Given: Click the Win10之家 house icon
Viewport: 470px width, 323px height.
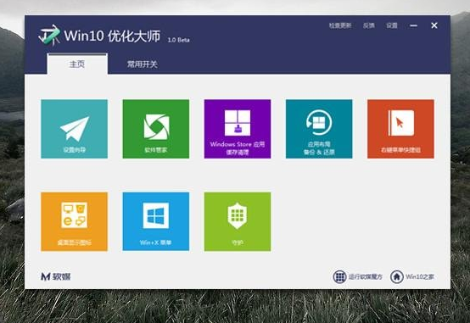Looking at the screenshot, I should [396, 276].
